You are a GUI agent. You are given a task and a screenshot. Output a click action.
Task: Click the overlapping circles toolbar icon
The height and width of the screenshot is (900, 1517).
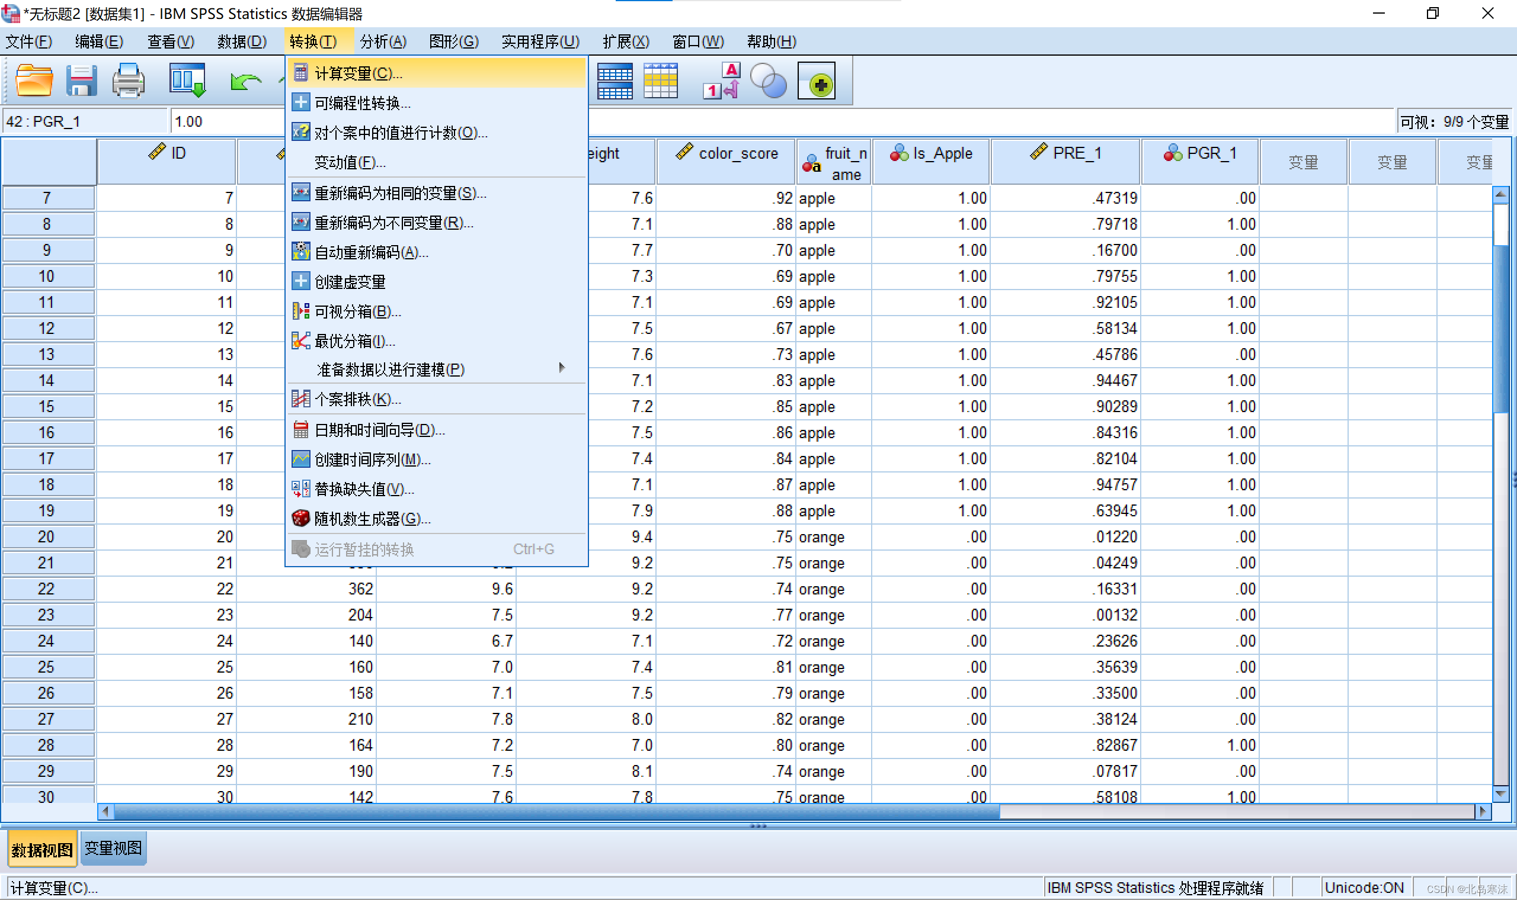tap(768, 81)
